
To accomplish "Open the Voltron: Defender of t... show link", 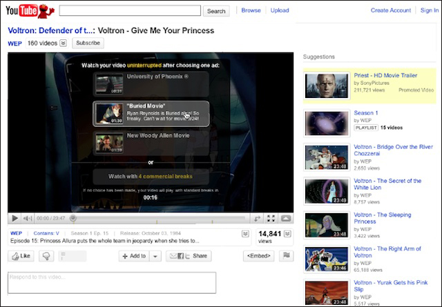I will point(52,30).
